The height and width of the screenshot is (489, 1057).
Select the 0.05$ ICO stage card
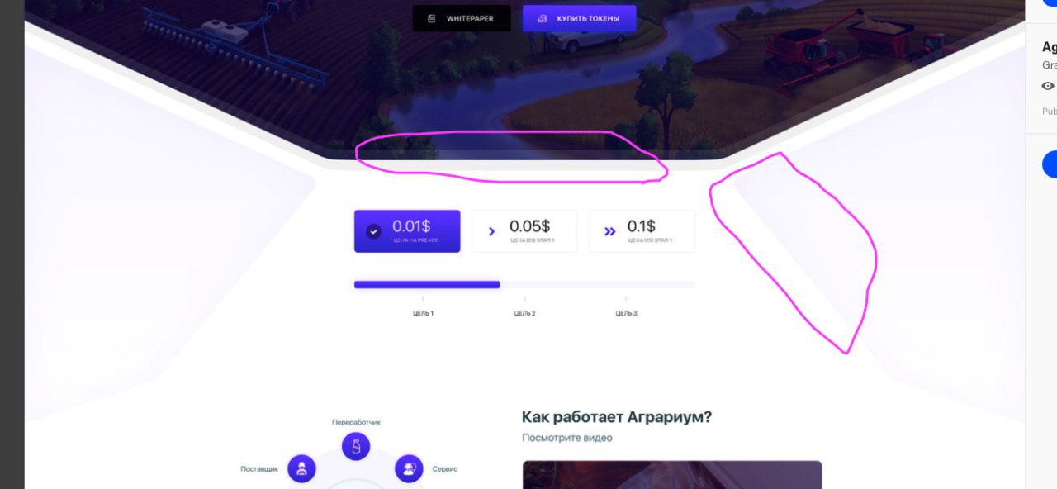pyautogui.click(x=524, y=231)
